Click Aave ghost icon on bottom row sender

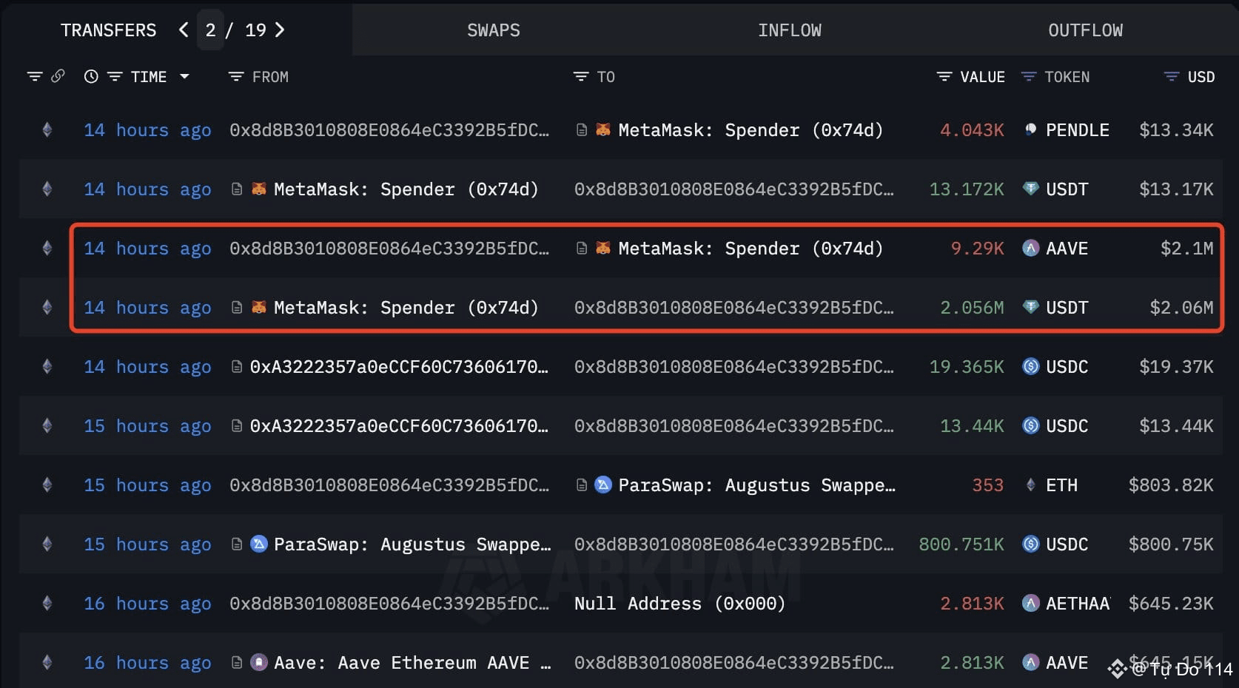tap(259, 663)
